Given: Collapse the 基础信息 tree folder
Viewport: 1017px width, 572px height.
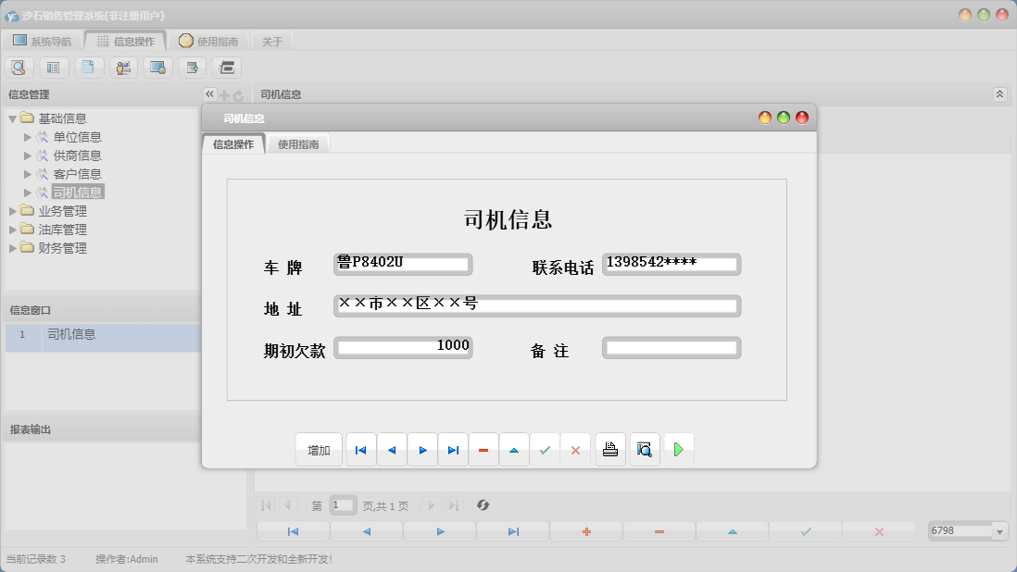Looking at the screenshot, I should 13,118.
